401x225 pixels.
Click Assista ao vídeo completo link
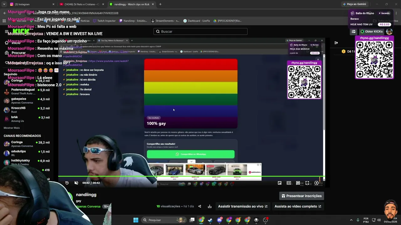[x=298, y=206]
